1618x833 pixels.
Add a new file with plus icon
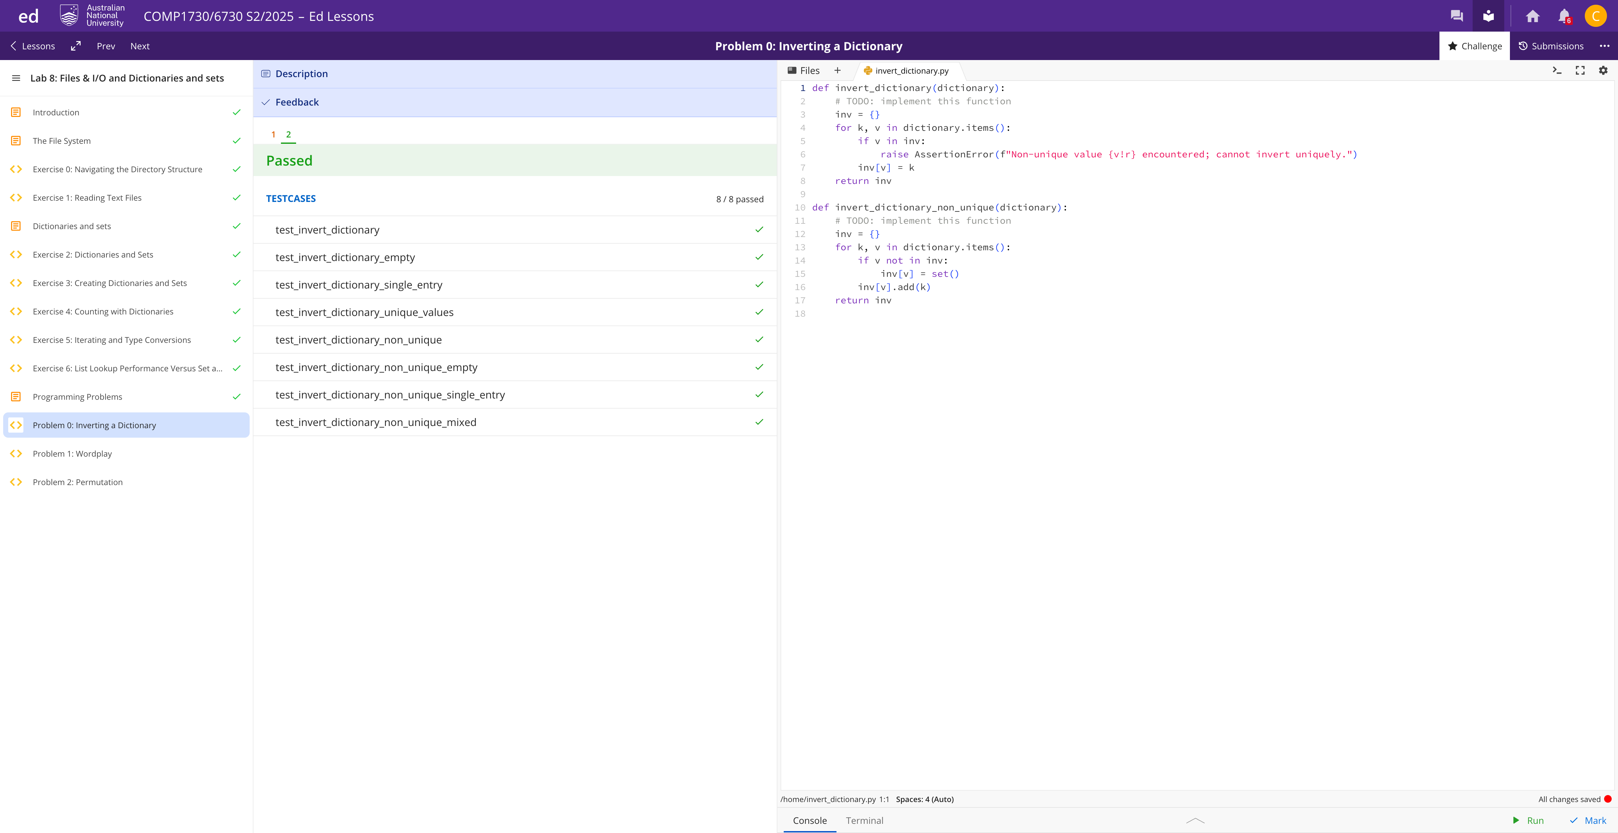[x=837, y=70]
